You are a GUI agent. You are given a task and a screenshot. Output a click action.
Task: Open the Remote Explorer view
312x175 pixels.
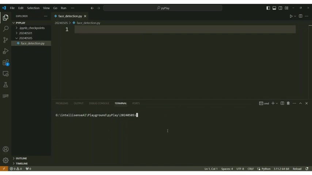point(5,74)
